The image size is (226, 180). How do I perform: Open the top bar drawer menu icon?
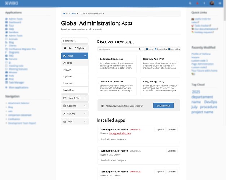tap(220, 3)
